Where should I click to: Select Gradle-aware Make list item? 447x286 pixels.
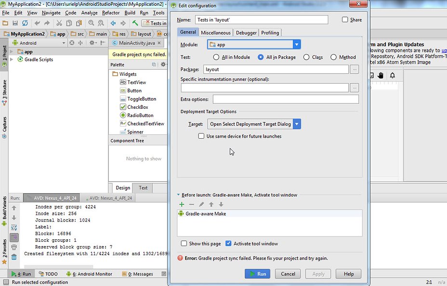point(269,214)
